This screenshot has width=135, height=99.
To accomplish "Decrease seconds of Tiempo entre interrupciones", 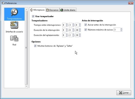I will (x=80, y=26).
